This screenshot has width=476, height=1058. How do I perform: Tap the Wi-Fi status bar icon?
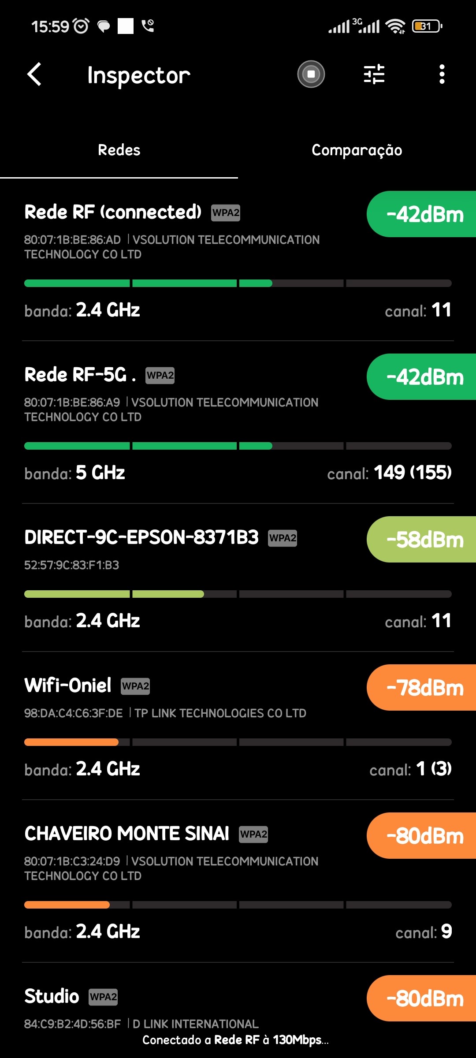(395, 26)
